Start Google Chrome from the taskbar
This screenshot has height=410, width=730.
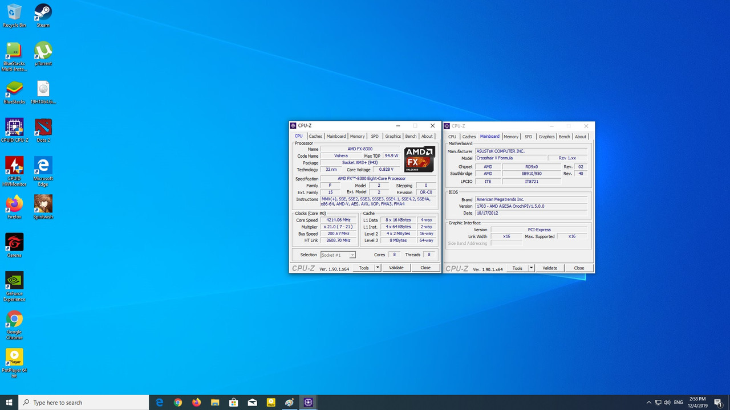click(x=177, y=402)
